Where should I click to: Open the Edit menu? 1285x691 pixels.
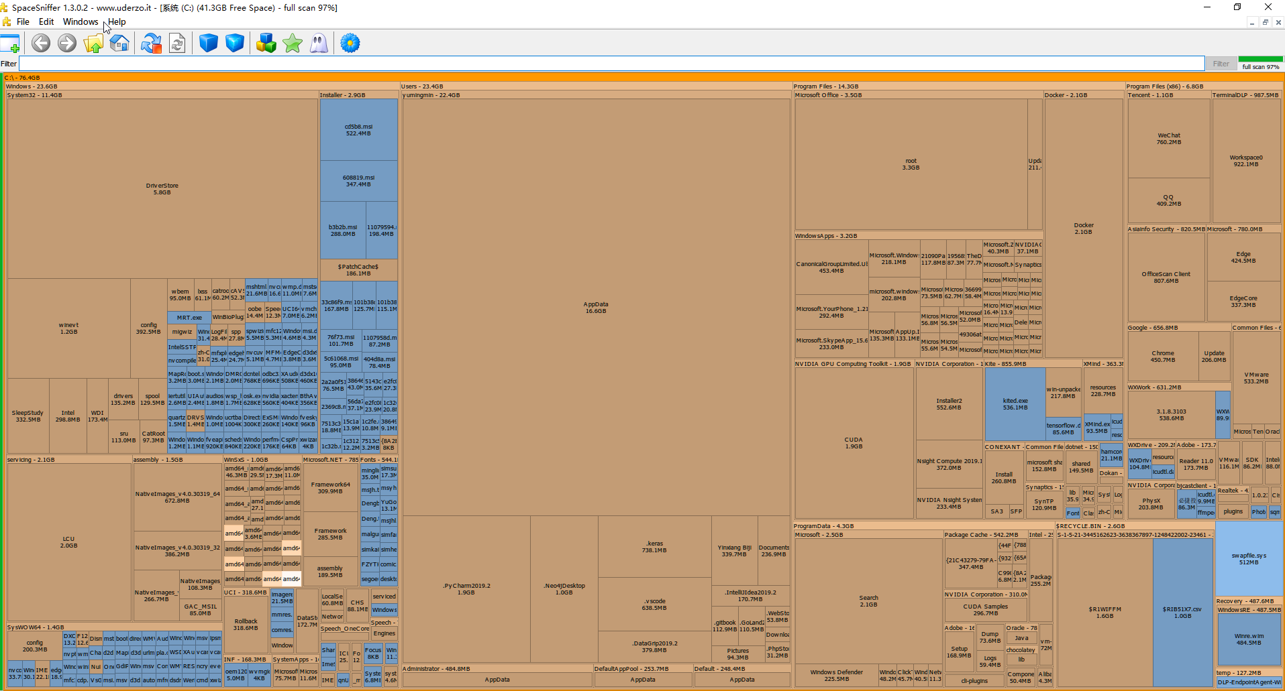(46, 21)
